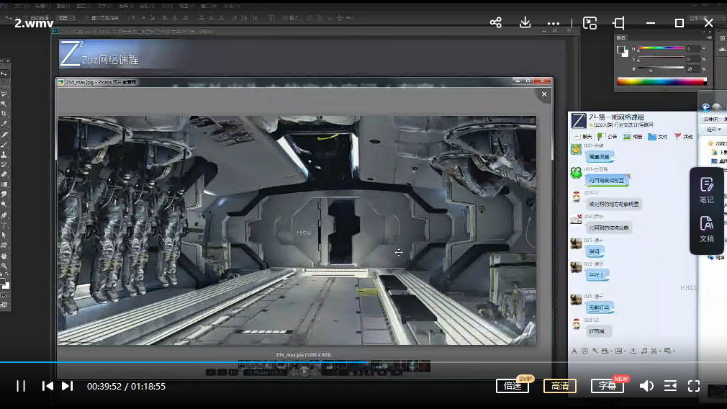Select the Clone Stamp tool
This screenshot has height=409, width=727.
click(4, 154)
